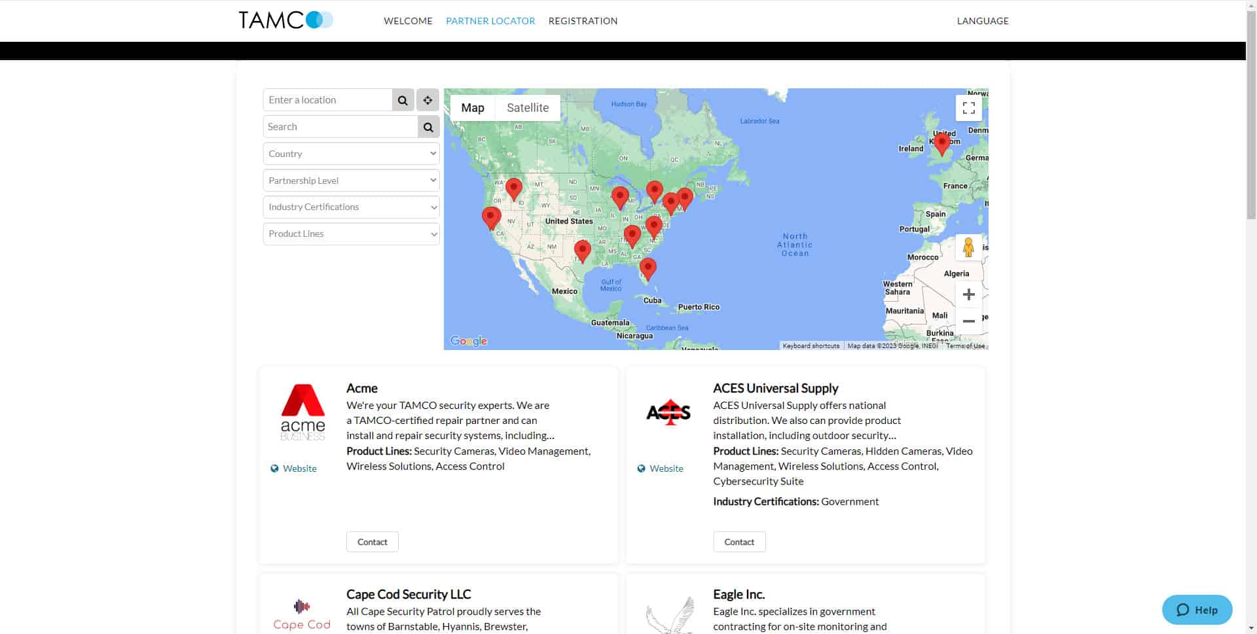Open the Registration menu item
The image size is (1257, 634).
click(583, 21)
